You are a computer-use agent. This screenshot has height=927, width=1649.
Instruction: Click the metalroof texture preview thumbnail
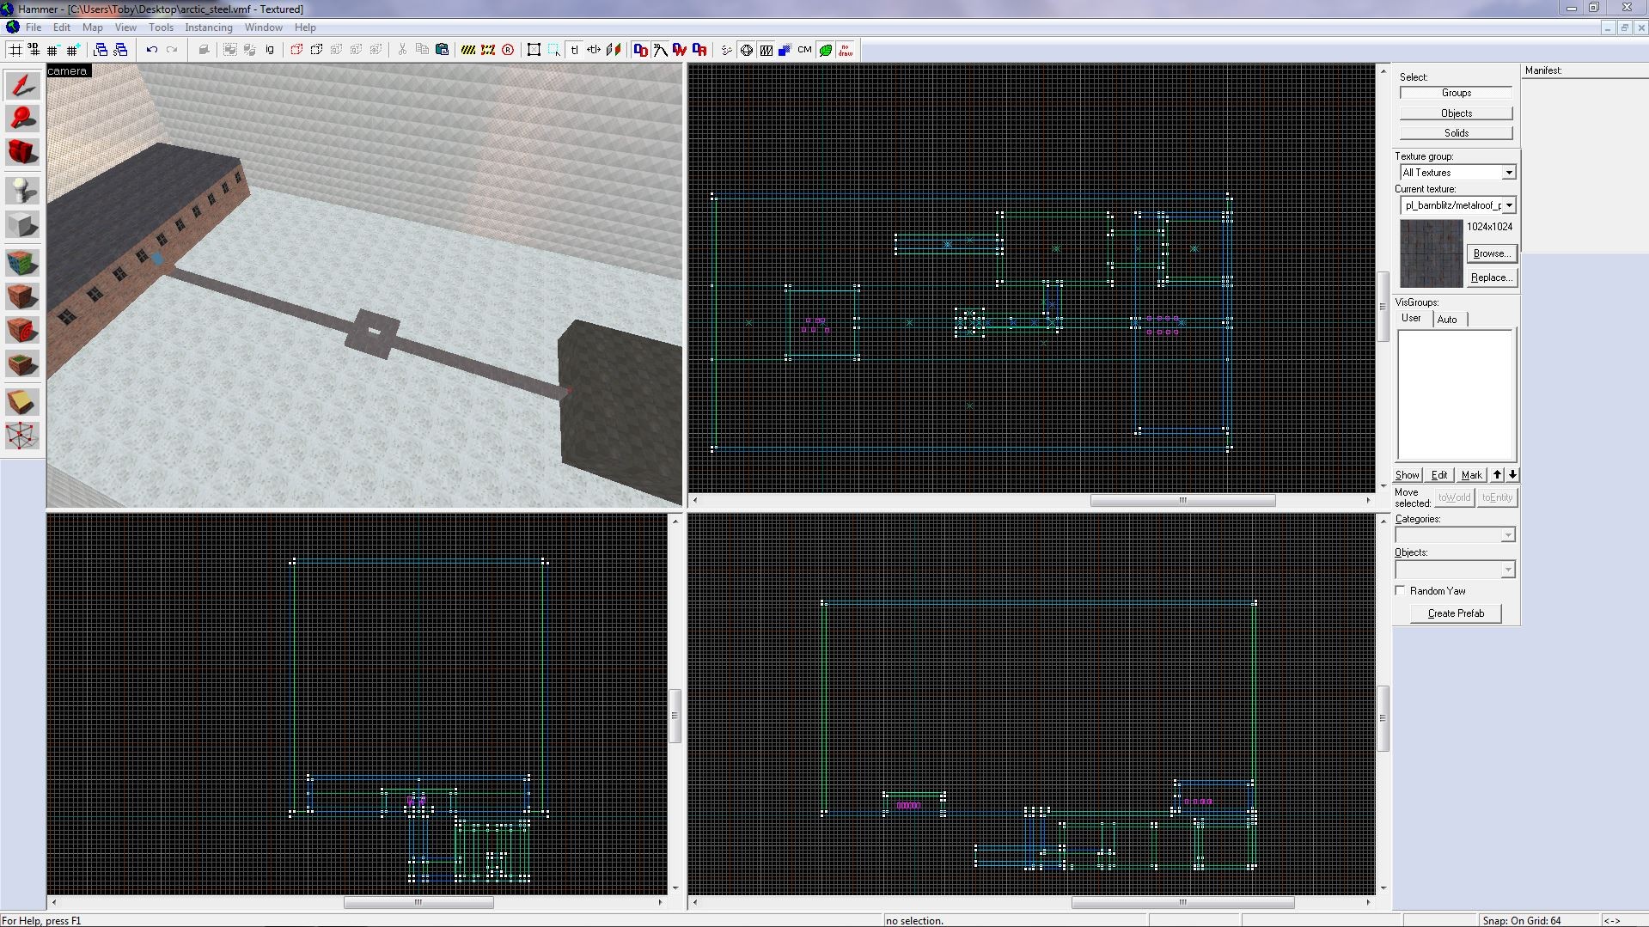[1431, 253]
